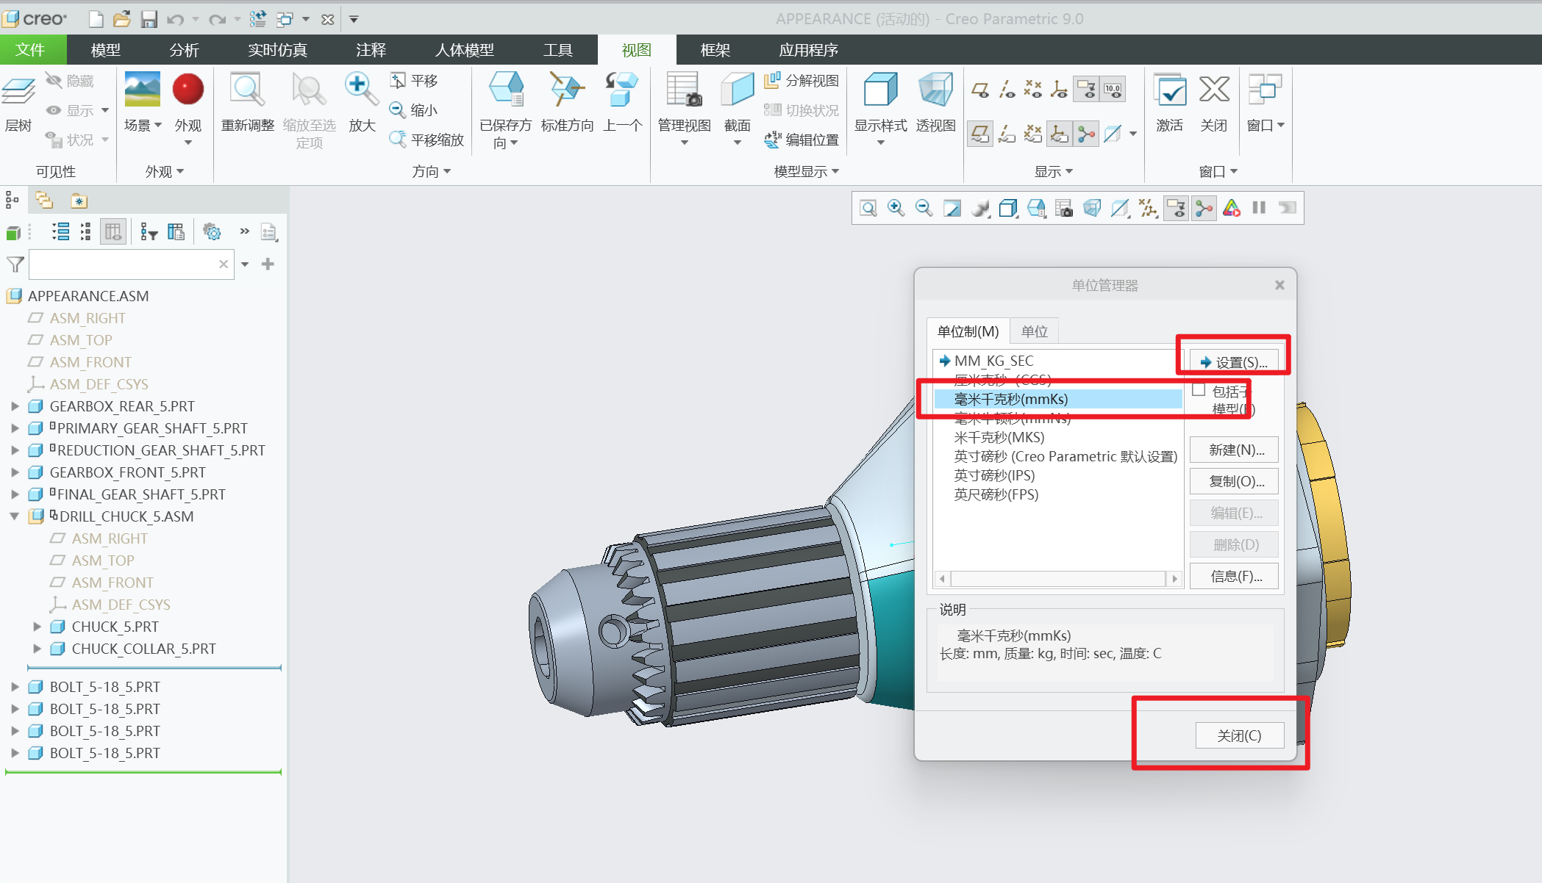1542x883 pixels.
Task: Switch to the 单位 tab
Action: pos(1034,331)
